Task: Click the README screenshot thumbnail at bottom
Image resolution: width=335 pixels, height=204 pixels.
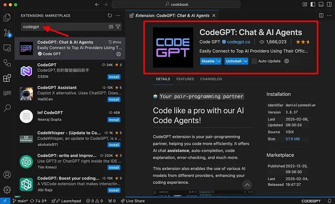Action: [204, 193]
